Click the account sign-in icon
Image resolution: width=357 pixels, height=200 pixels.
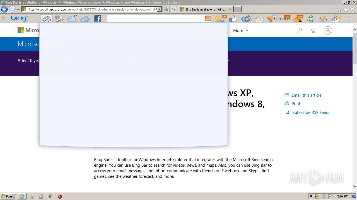[328, 30]
